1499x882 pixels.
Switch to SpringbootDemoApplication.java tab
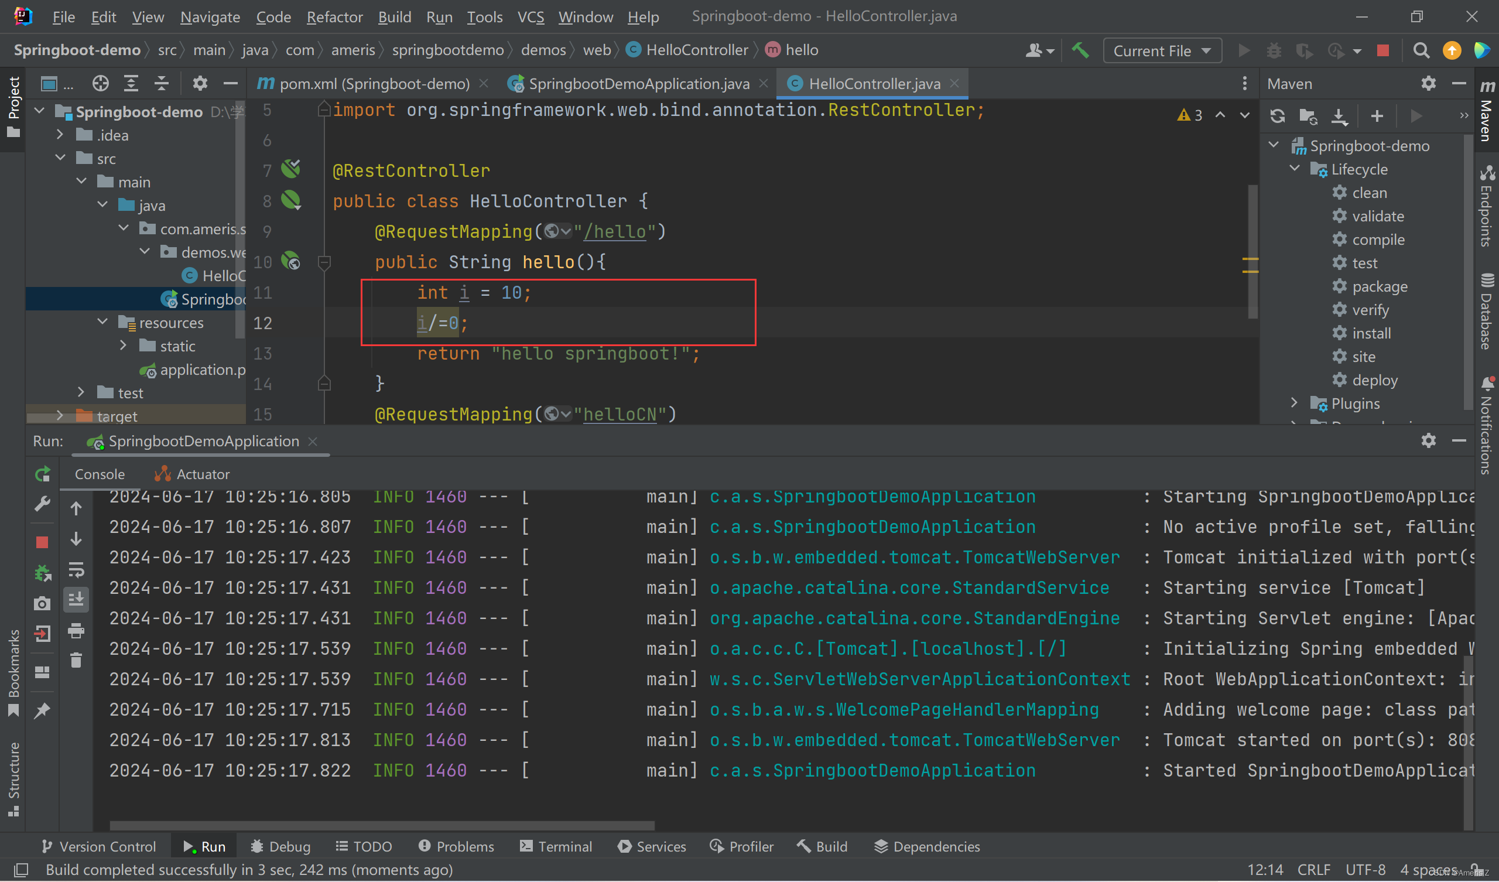638,83
